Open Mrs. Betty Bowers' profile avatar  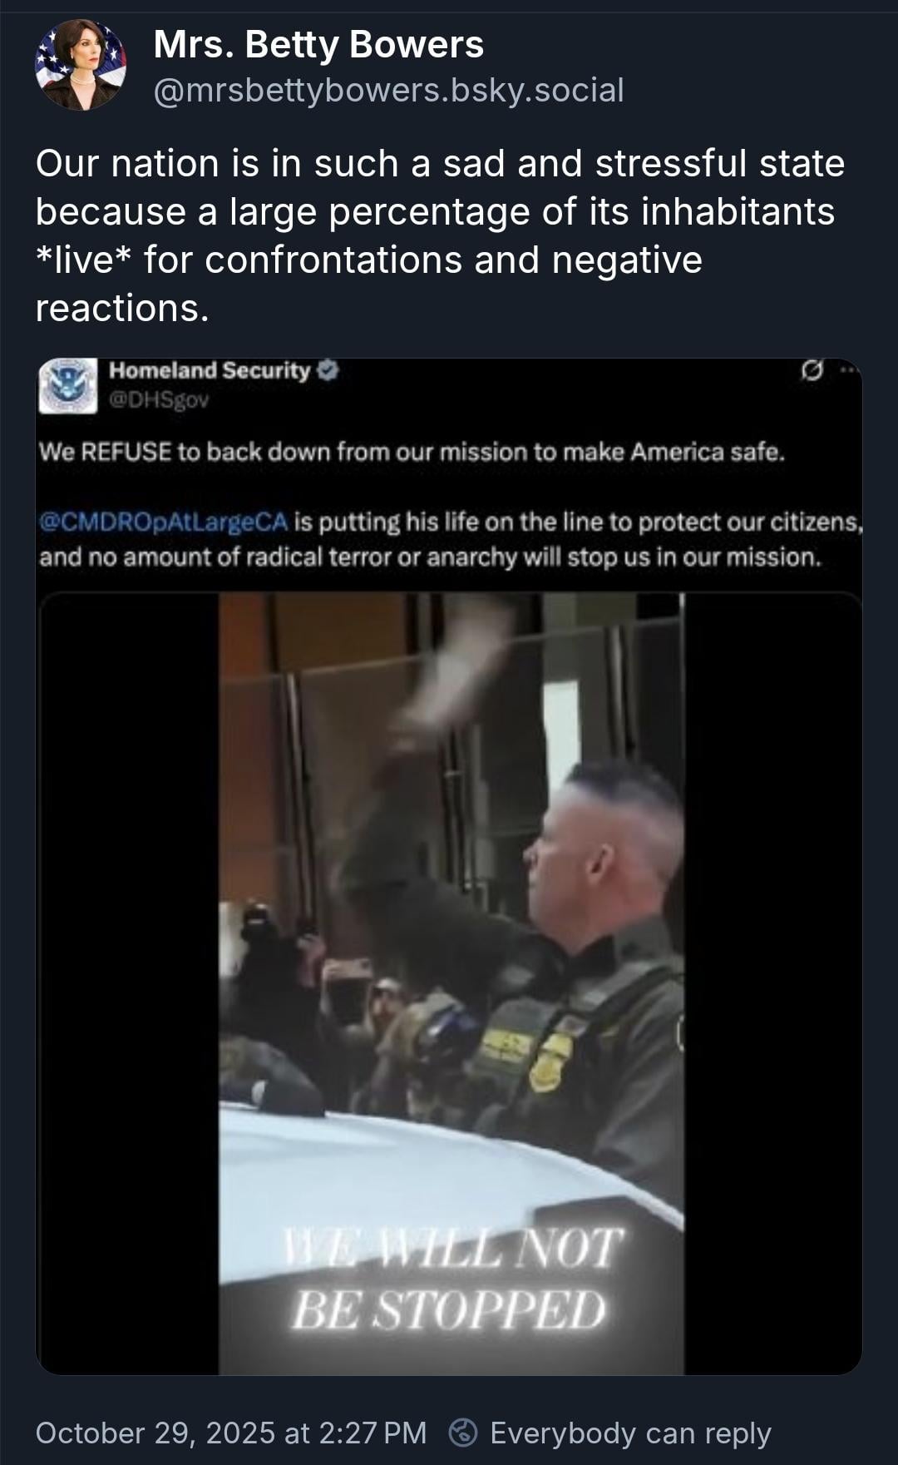tap(81, 65)
